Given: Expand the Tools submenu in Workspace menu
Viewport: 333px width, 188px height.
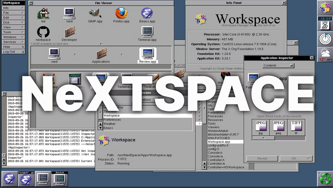Looking at the screenshot, I should (x=13, y=32).
